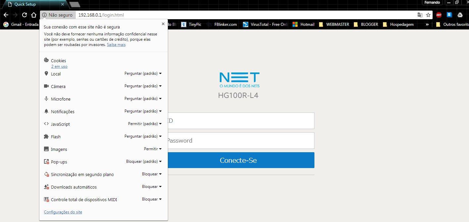Open the Adblock Plus extension icon
The image size is (469, 222).
click(x=439, y=15)
